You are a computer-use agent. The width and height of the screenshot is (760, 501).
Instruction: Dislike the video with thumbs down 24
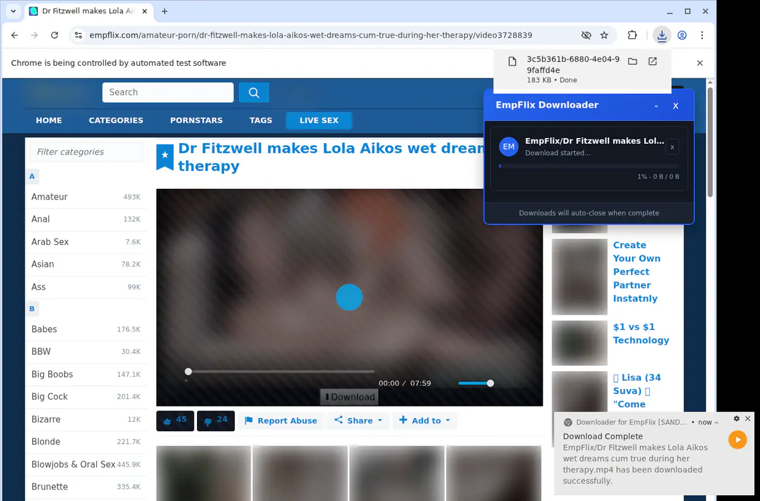pos(216,421)
